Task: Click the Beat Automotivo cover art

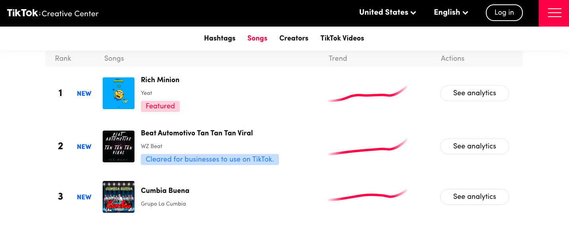Action: coord(118,146)
